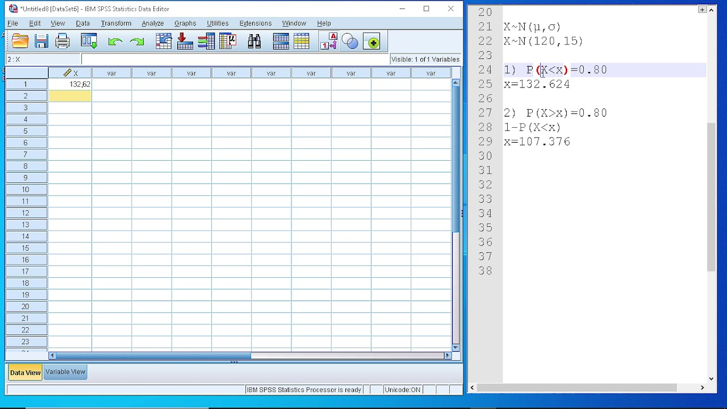Open the Edit menu
The image size is (727, 409).
pos(35,23)
